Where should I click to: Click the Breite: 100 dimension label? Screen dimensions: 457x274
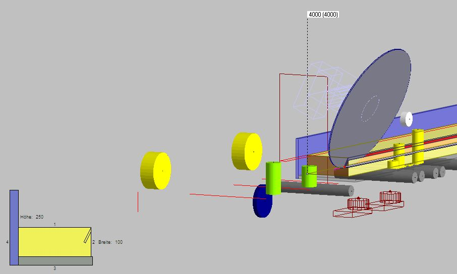pos(110,242)
